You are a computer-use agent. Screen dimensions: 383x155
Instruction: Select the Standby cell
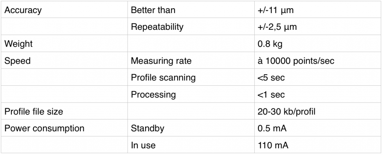click(x=147, y=129)
